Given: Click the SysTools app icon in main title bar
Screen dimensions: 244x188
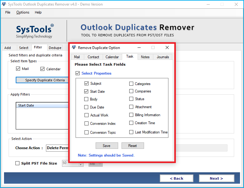Looking at the screenshot, I should pyautogui.click(x=4, y=4).
